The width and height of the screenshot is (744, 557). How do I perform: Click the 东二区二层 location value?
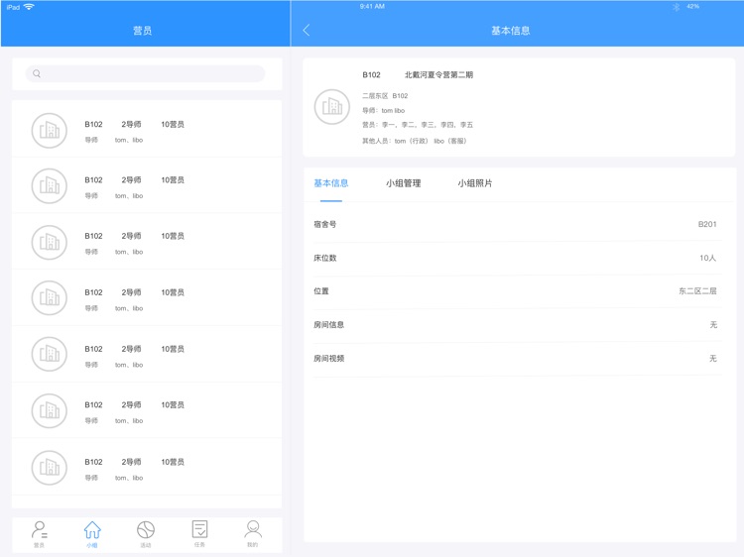tap(697, 291)
